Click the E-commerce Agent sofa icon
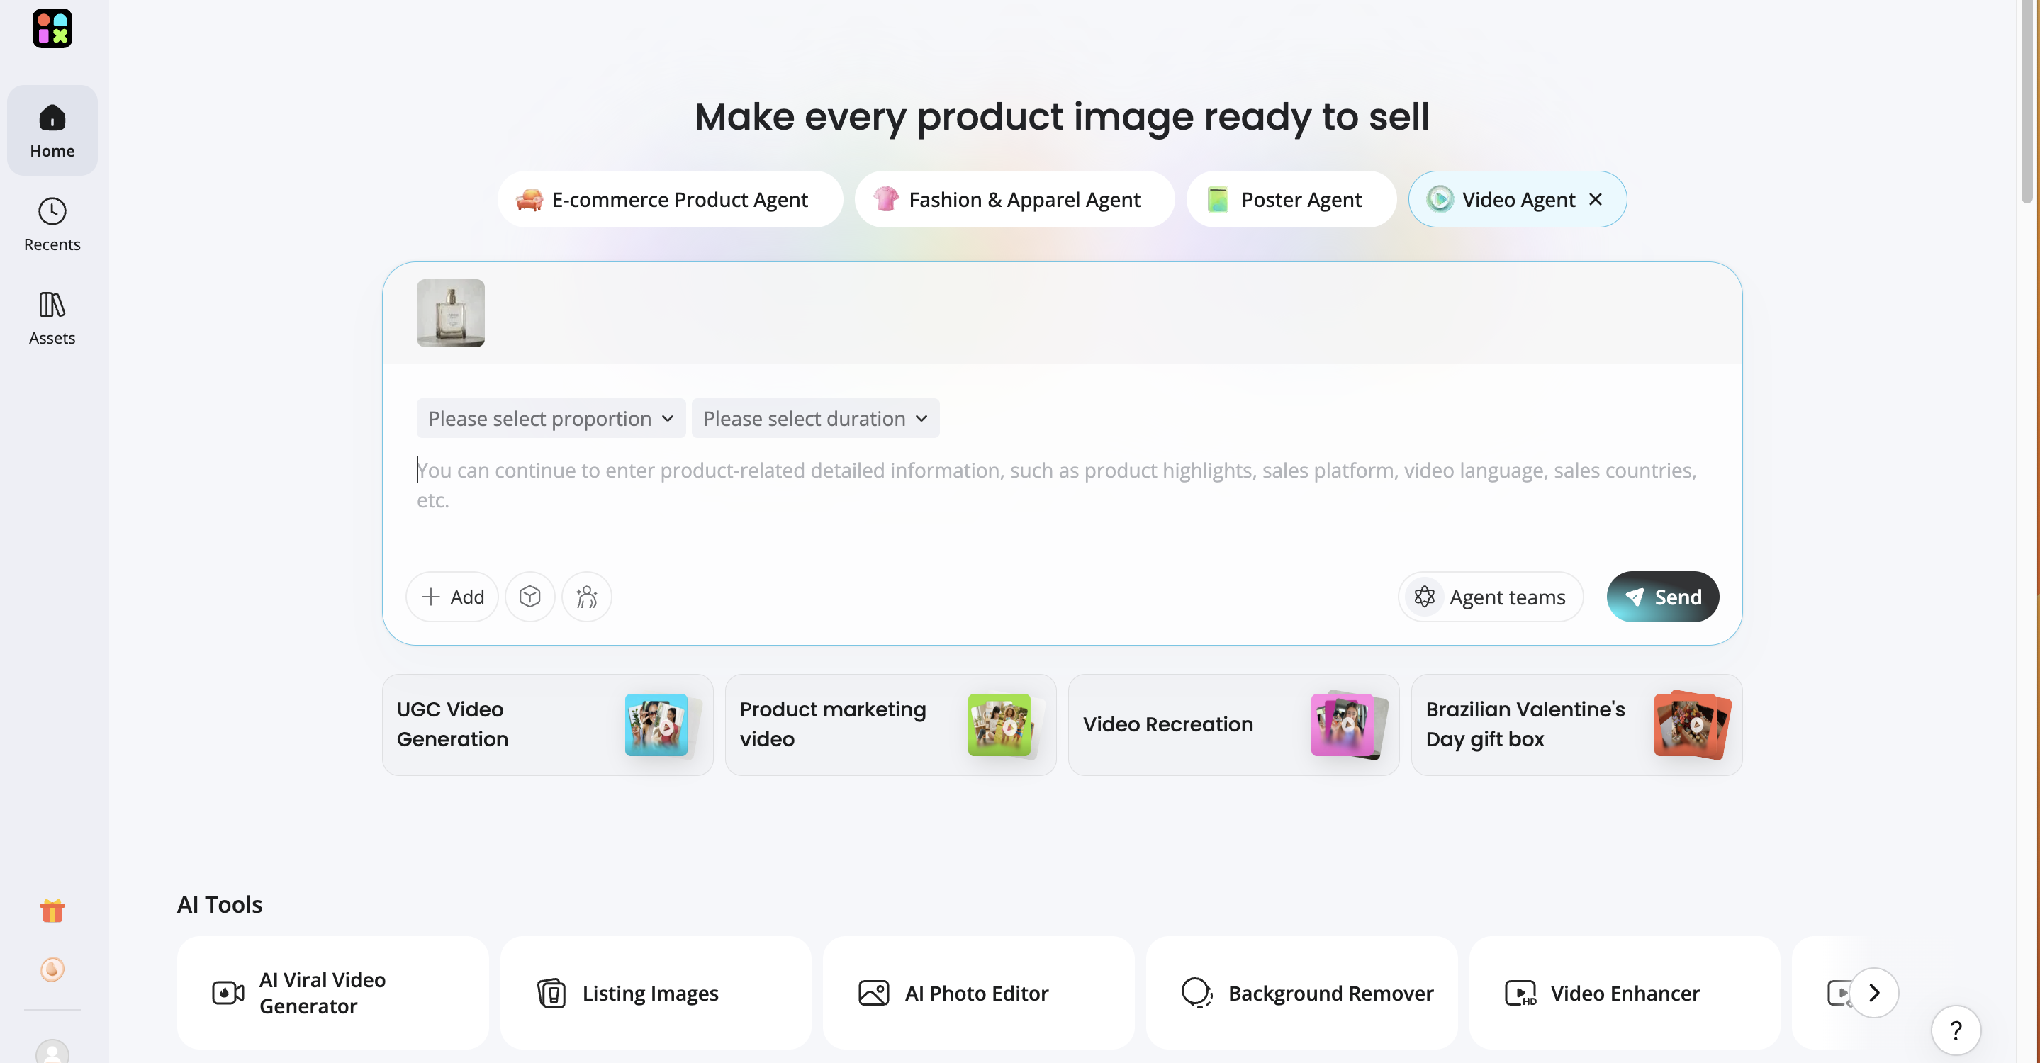This screenshot has height=1063, width=2040. coord(529,199)
